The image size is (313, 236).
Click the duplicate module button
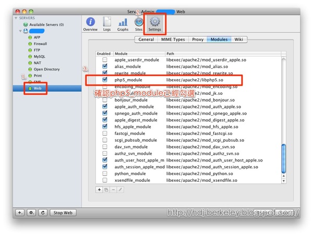[106, 190]
